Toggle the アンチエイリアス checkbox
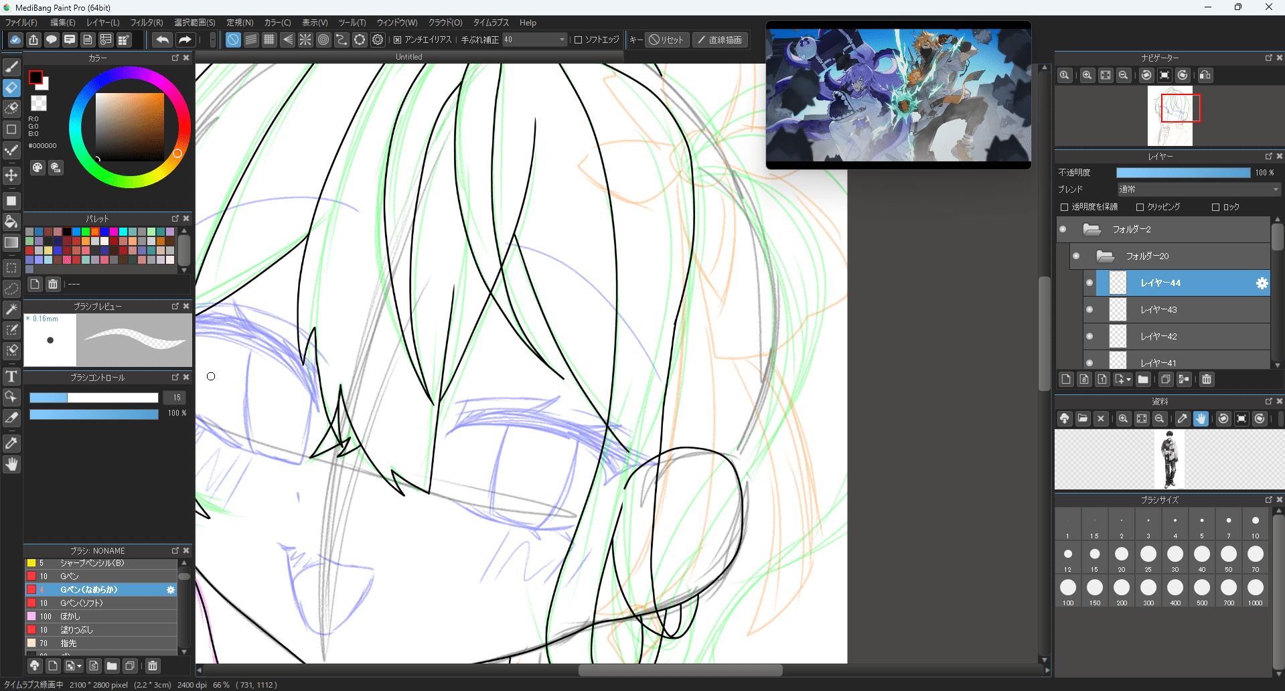This screenshot has width=1285, height=691. (398, 40)
